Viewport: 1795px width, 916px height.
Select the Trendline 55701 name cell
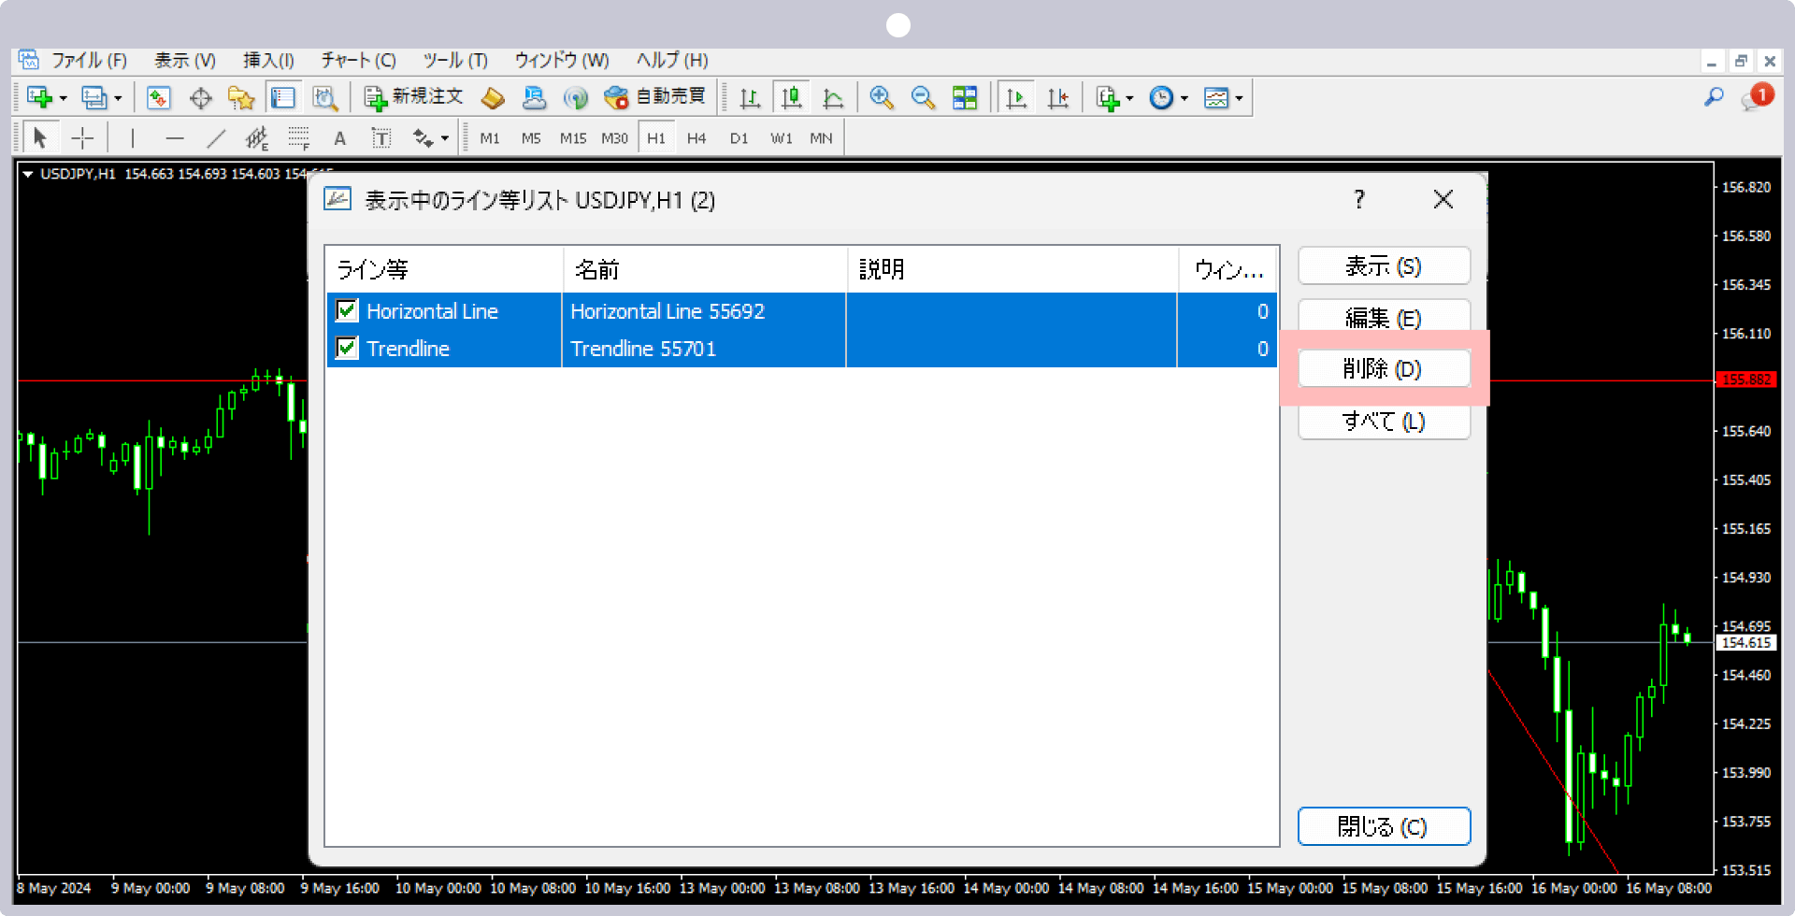[704, 349]
